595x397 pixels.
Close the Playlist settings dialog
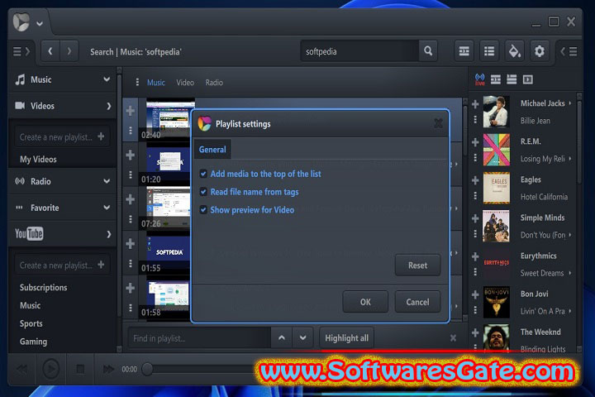(x=438, y=123)
